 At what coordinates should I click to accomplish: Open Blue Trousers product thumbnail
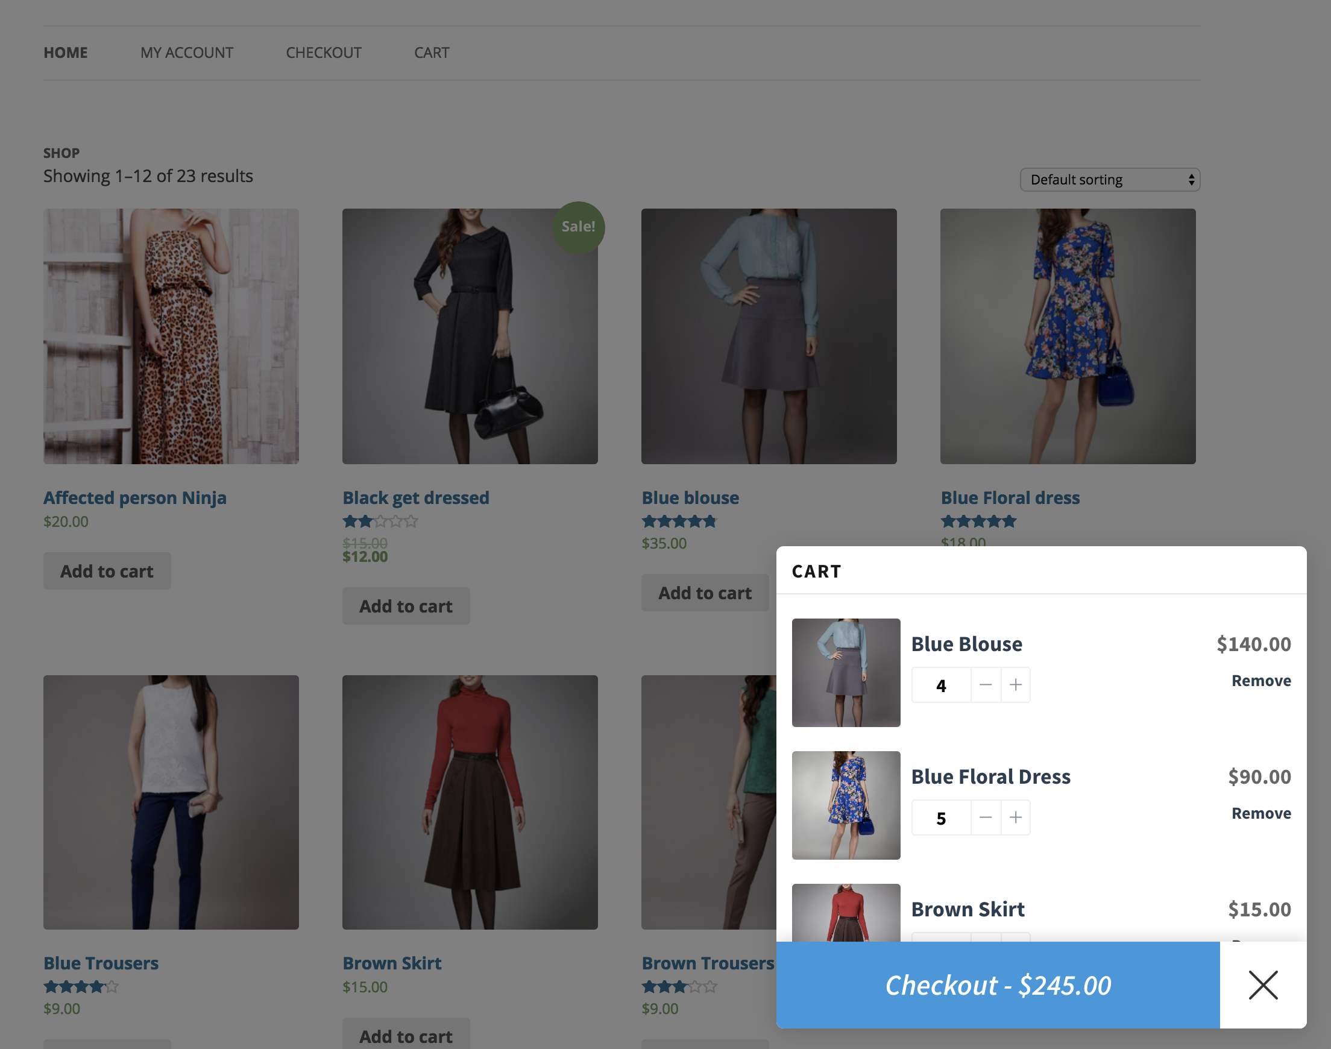(171, 802)
